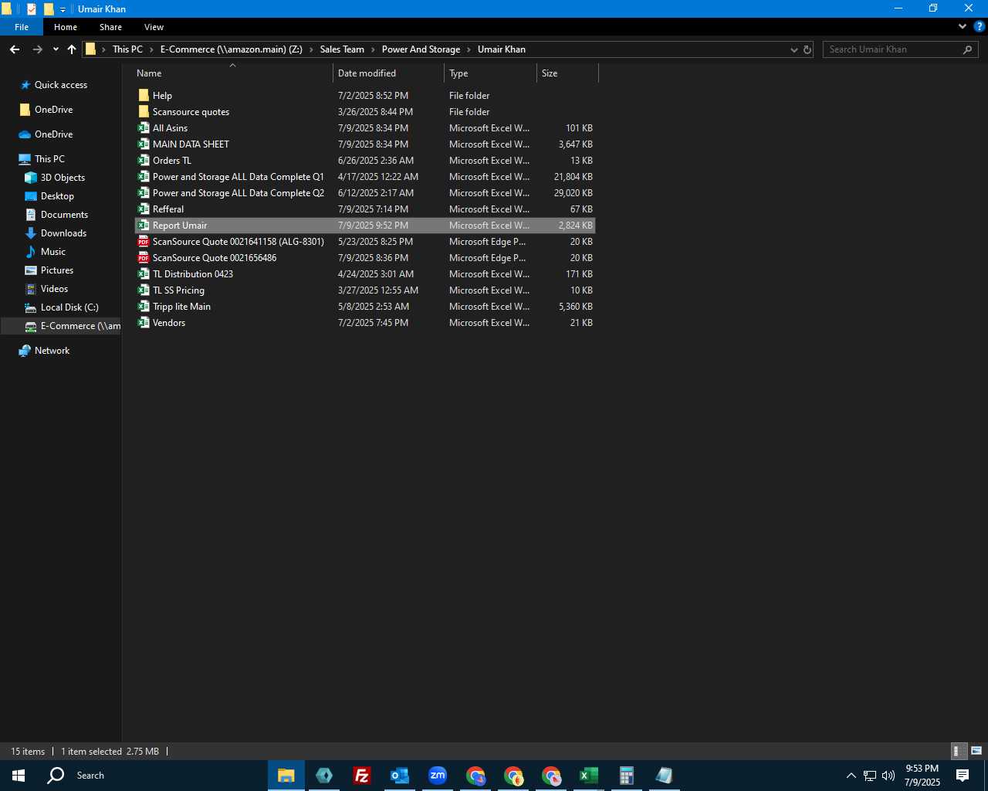
Task: Select MAIN DATA SHEET Excel file icon
Action: pos(144,144)
